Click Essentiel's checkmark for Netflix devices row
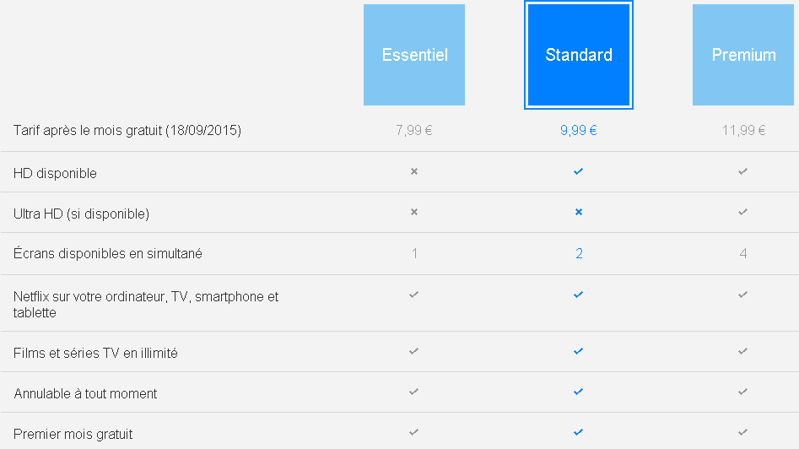 click(x=414, y=295)
